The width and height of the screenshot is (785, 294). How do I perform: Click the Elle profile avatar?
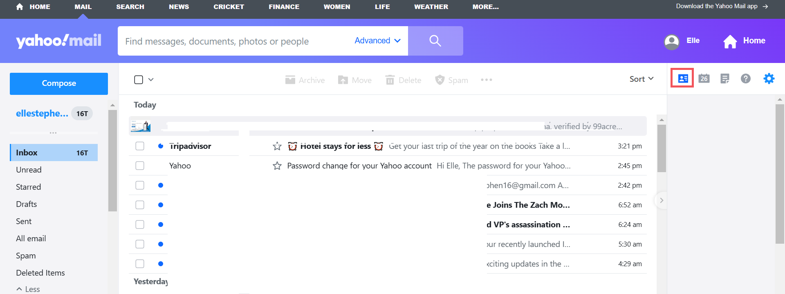(x=672, y=41)
